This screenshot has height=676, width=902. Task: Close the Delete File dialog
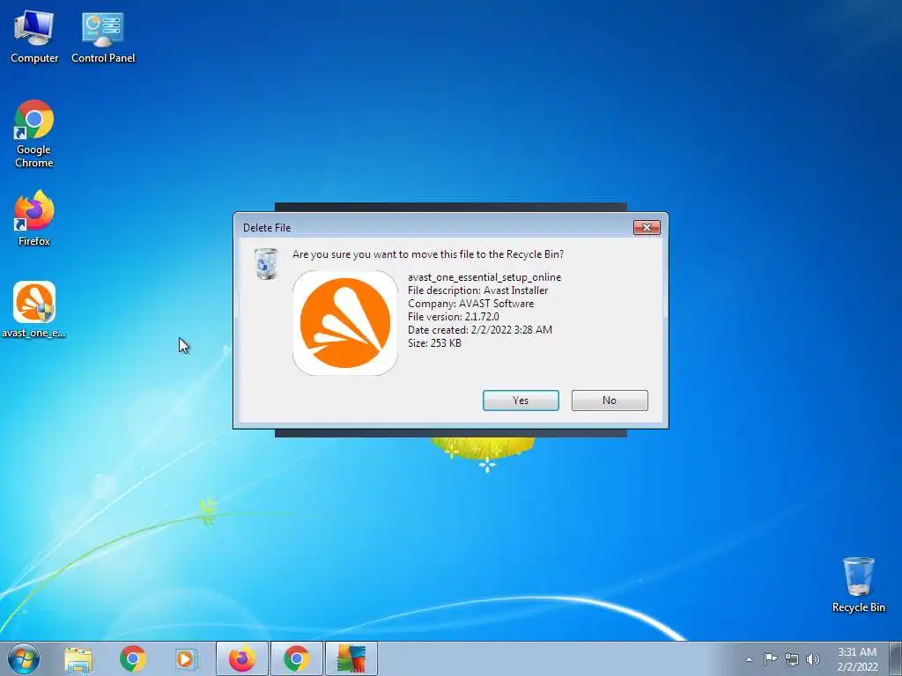click(x=647, y=228)
